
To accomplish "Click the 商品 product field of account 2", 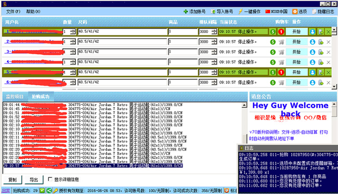I will [183, 42].
